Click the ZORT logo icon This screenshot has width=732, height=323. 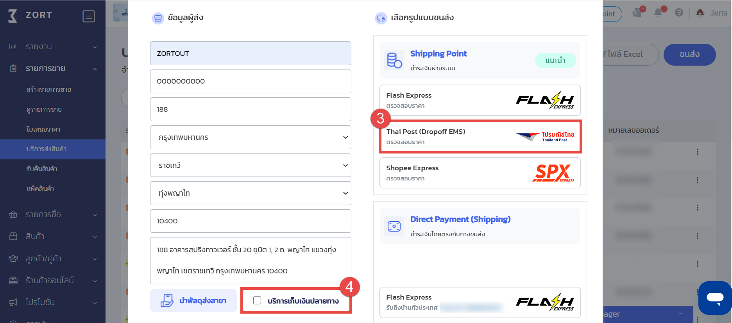13,16
